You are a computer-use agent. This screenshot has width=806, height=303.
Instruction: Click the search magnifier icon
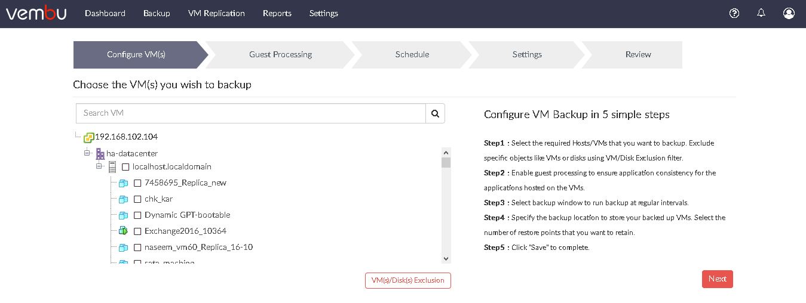(x=435, y=113)
